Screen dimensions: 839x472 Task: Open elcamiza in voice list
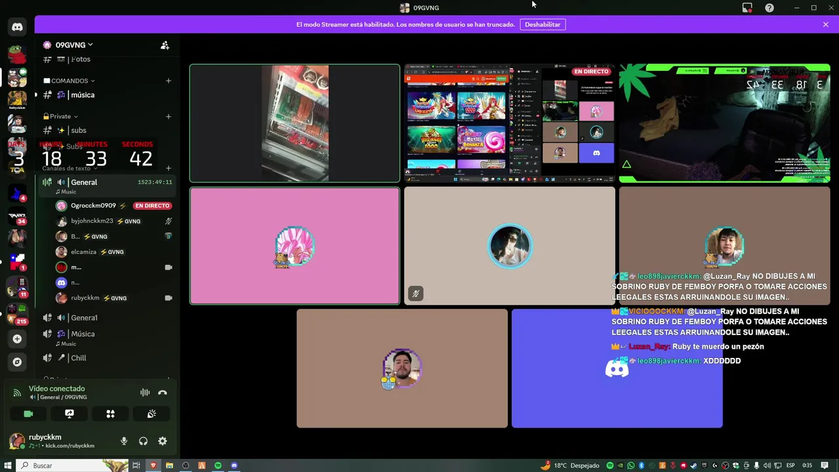(x=115, y=252)
